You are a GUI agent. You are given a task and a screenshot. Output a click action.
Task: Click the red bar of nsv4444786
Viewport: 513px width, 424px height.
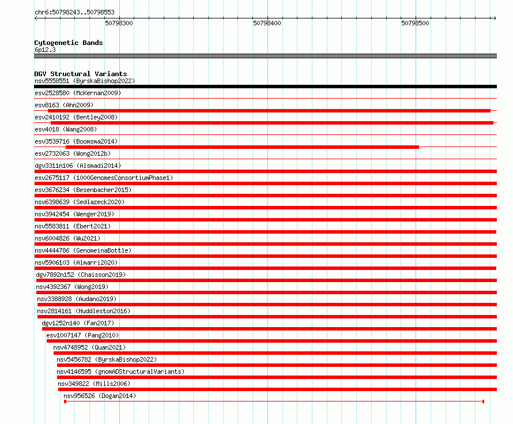click(x=265, y=256)
